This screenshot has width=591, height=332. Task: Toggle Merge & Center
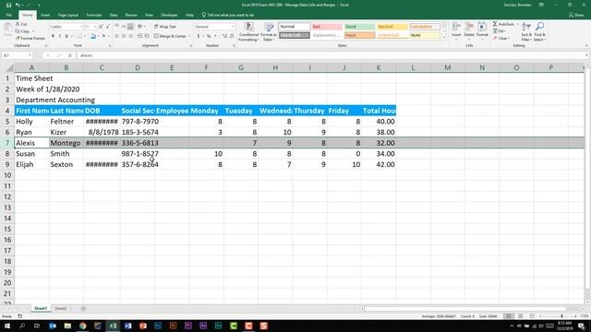click(170, 36)
